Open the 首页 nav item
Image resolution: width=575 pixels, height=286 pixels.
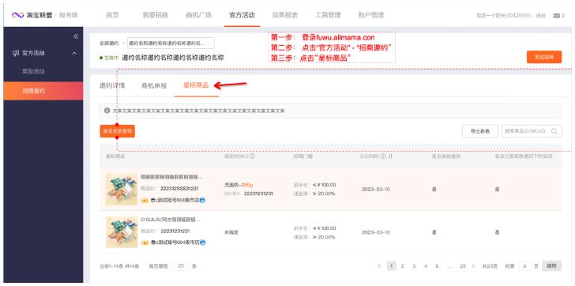coord(112,15)
